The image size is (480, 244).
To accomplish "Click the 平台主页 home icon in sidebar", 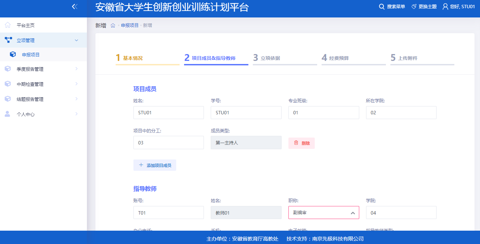I will tap(8, 25).
